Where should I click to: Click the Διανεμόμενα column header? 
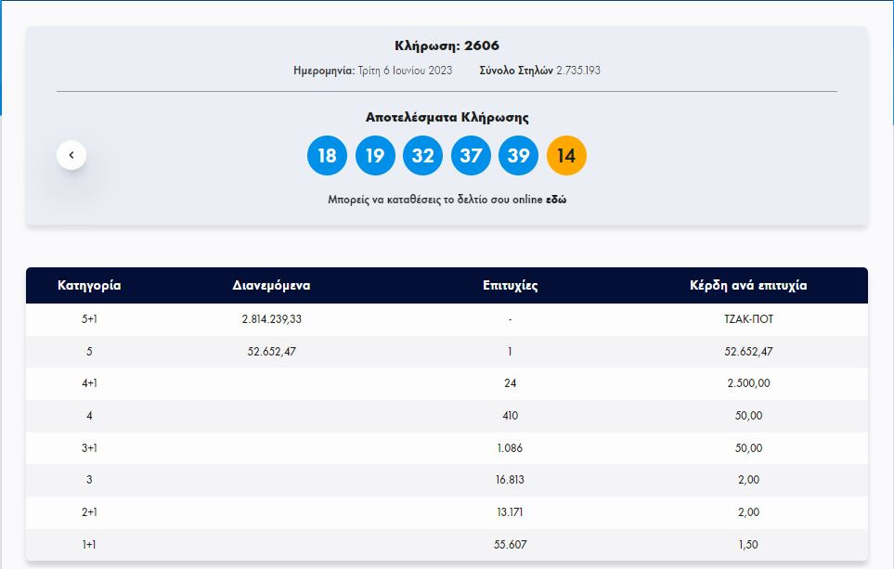coord(271,285)
